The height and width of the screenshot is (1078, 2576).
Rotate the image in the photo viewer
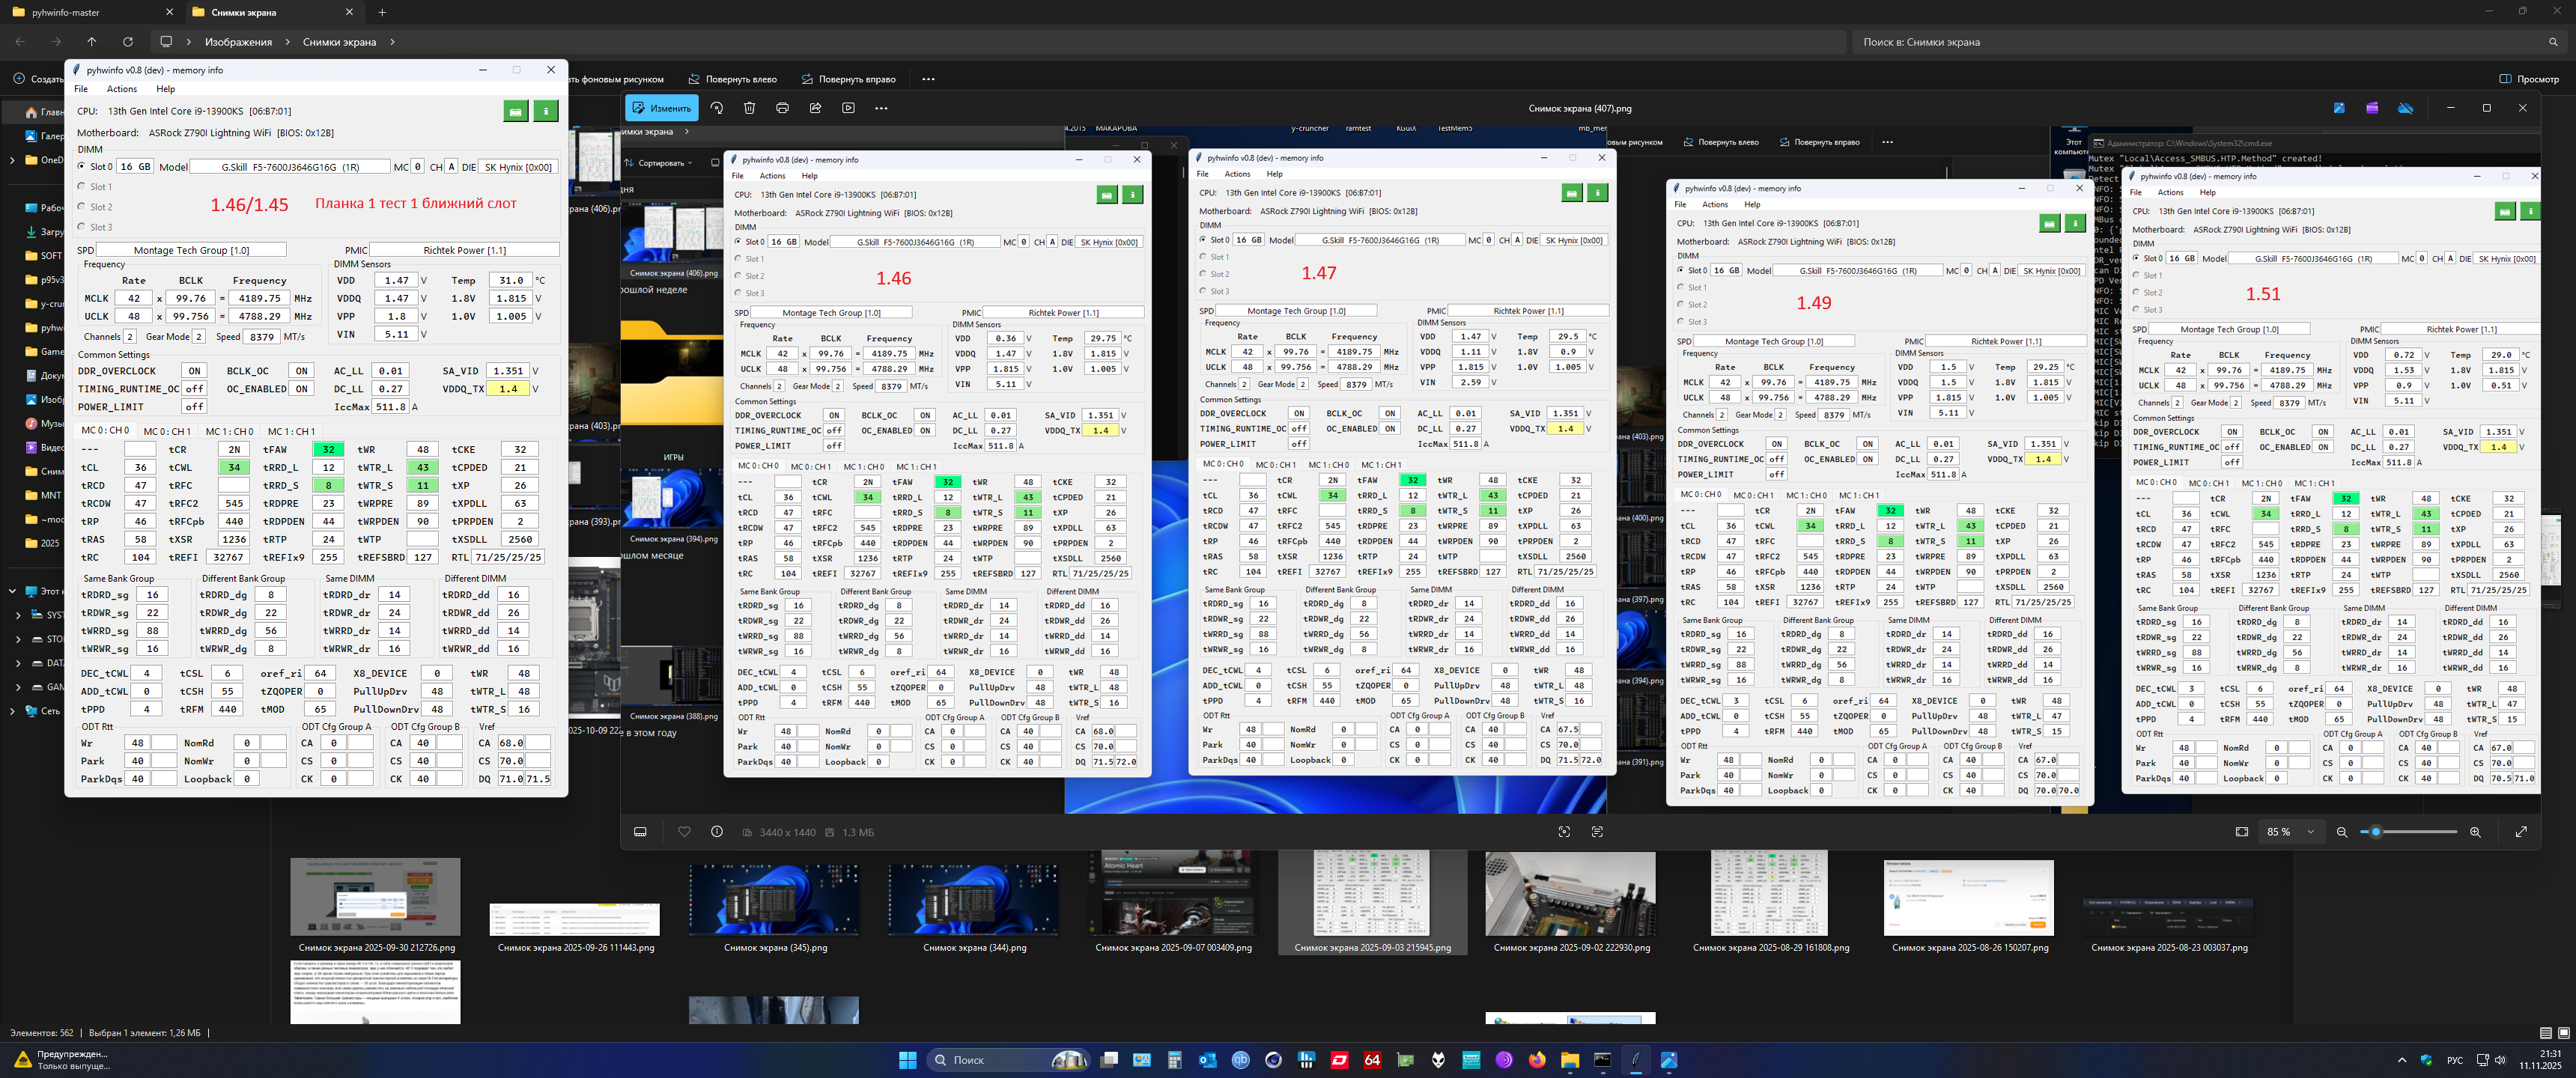716,108
